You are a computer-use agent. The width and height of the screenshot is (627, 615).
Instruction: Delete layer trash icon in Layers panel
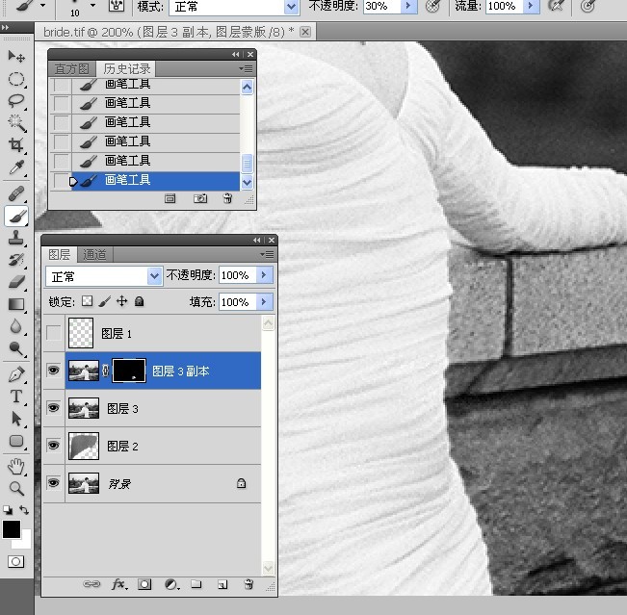click(248, 584)
